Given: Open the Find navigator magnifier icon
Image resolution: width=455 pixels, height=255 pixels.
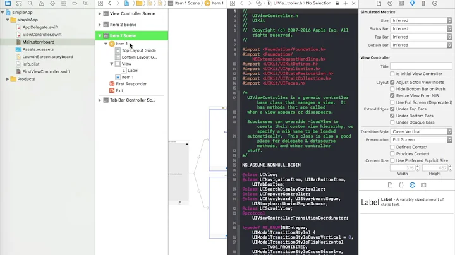Looking at the screenshot, I should [x=30, y=3].
